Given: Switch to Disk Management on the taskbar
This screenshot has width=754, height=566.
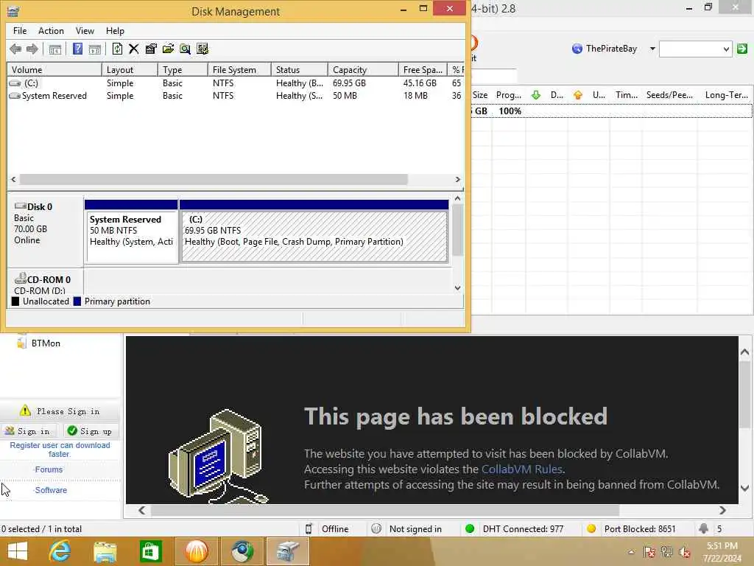Looking at the screenshot, I should click(288, 551).
